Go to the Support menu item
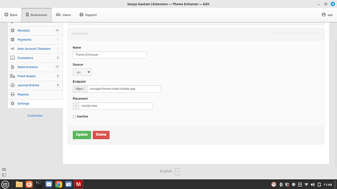Image resolution: width=337 pixels, height=189 pixels. click(88, 15)
